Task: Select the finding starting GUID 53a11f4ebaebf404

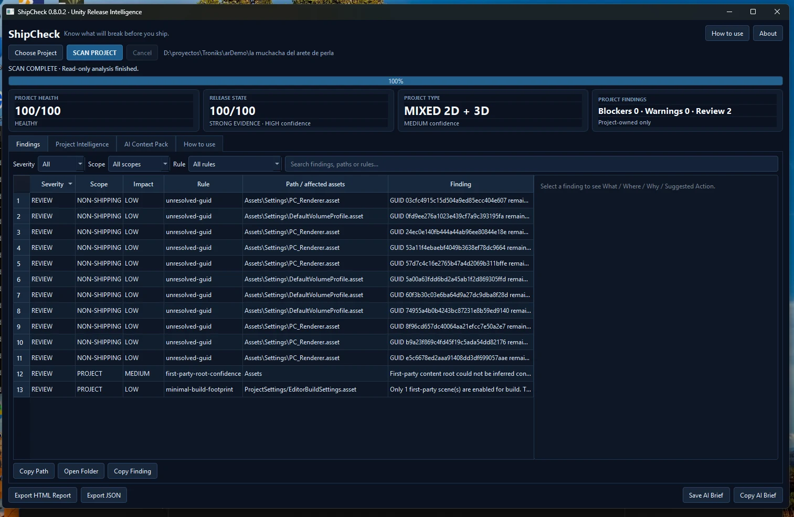Action: tap(460, 248)
